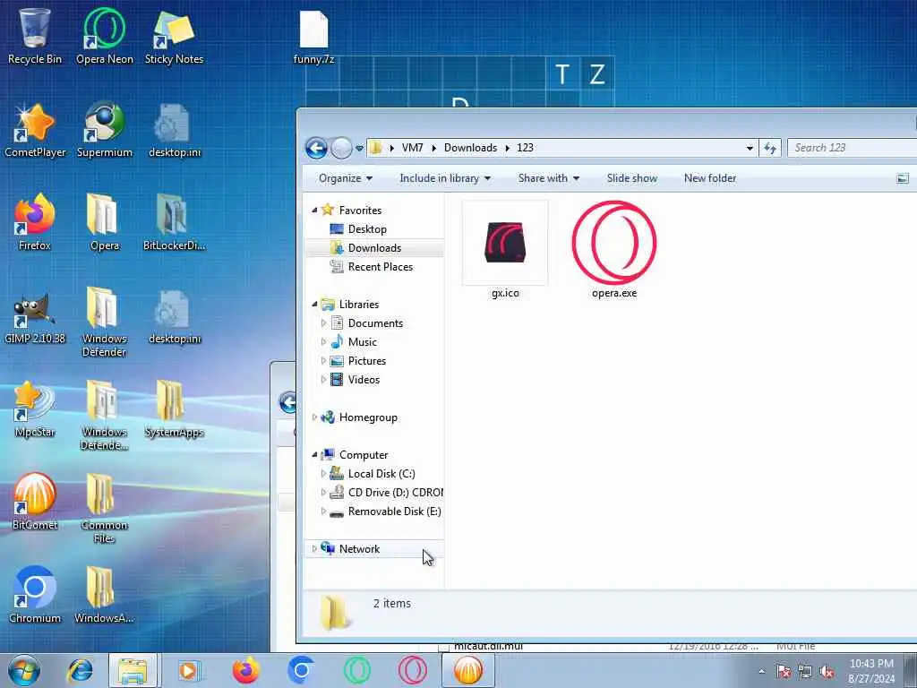This screenshot has height=688, width=917.
Task: Select the Windows Defender desktop folder
Action: tap(104, 322)
